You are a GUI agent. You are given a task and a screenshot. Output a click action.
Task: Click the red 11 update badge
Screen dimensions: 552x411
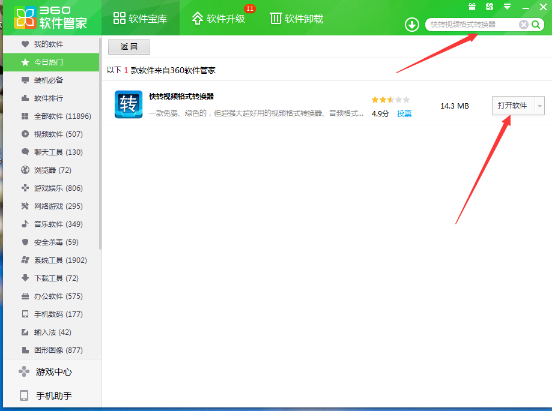tap(250, 8)
